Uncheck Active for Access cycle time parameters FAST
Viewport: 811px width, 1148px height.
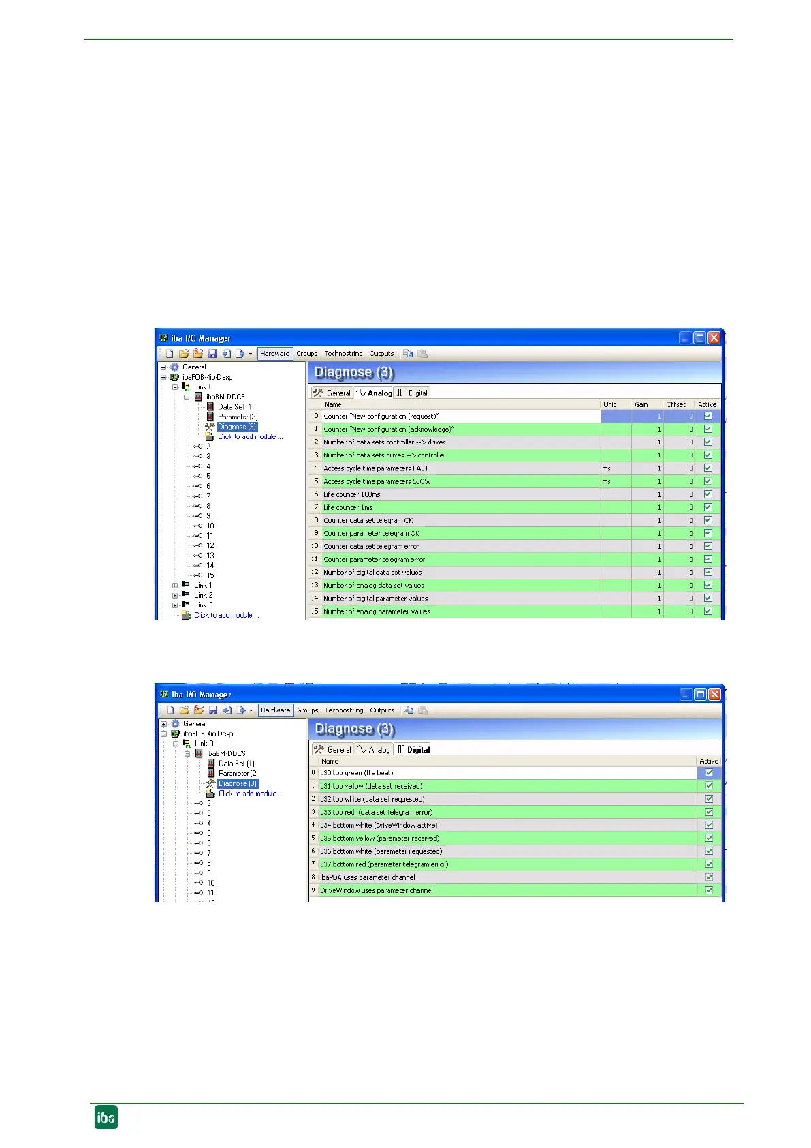coord(708,468)
